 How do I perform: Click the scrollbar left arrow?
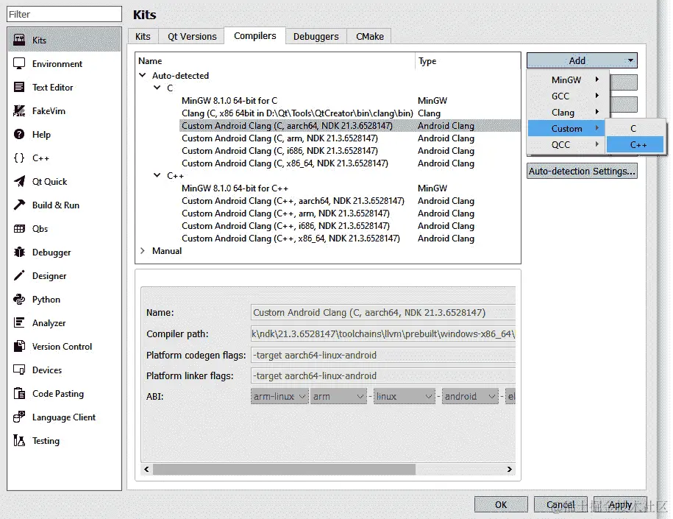(147, 469)
